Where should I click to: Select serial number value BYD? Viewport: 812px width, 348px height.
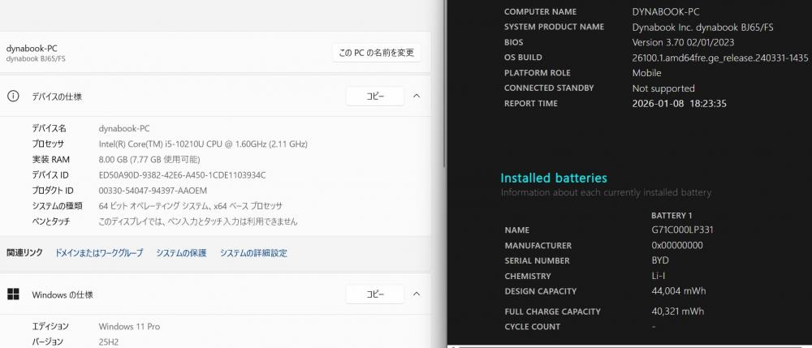pos(660,260)
